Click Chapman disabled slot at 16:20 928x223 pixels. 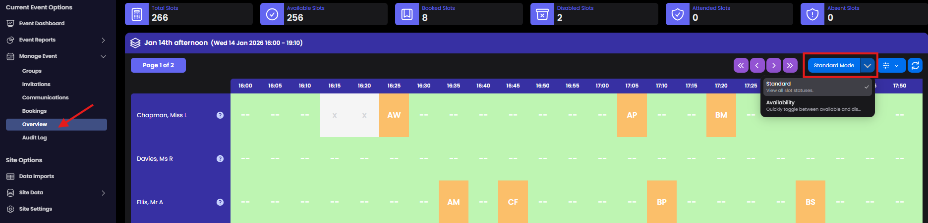(364, 115)
